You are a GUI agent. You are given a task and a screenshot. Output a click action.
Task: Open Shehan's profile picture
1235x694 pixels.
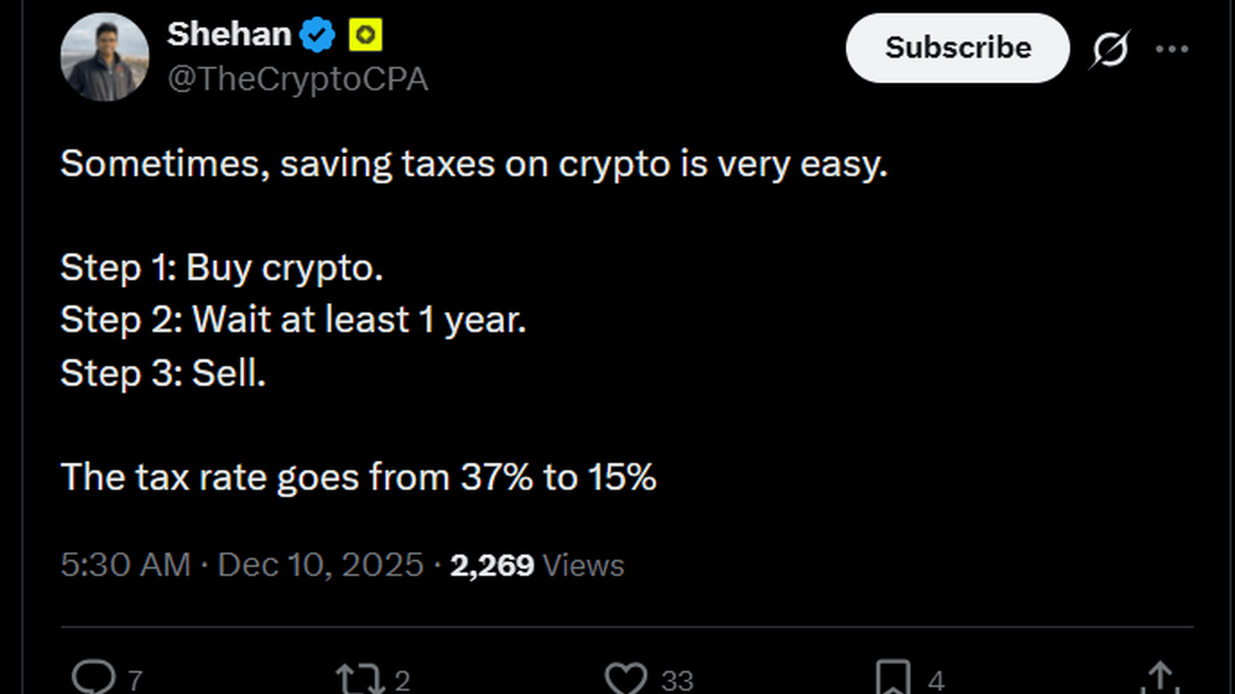[x=104, y=57]
